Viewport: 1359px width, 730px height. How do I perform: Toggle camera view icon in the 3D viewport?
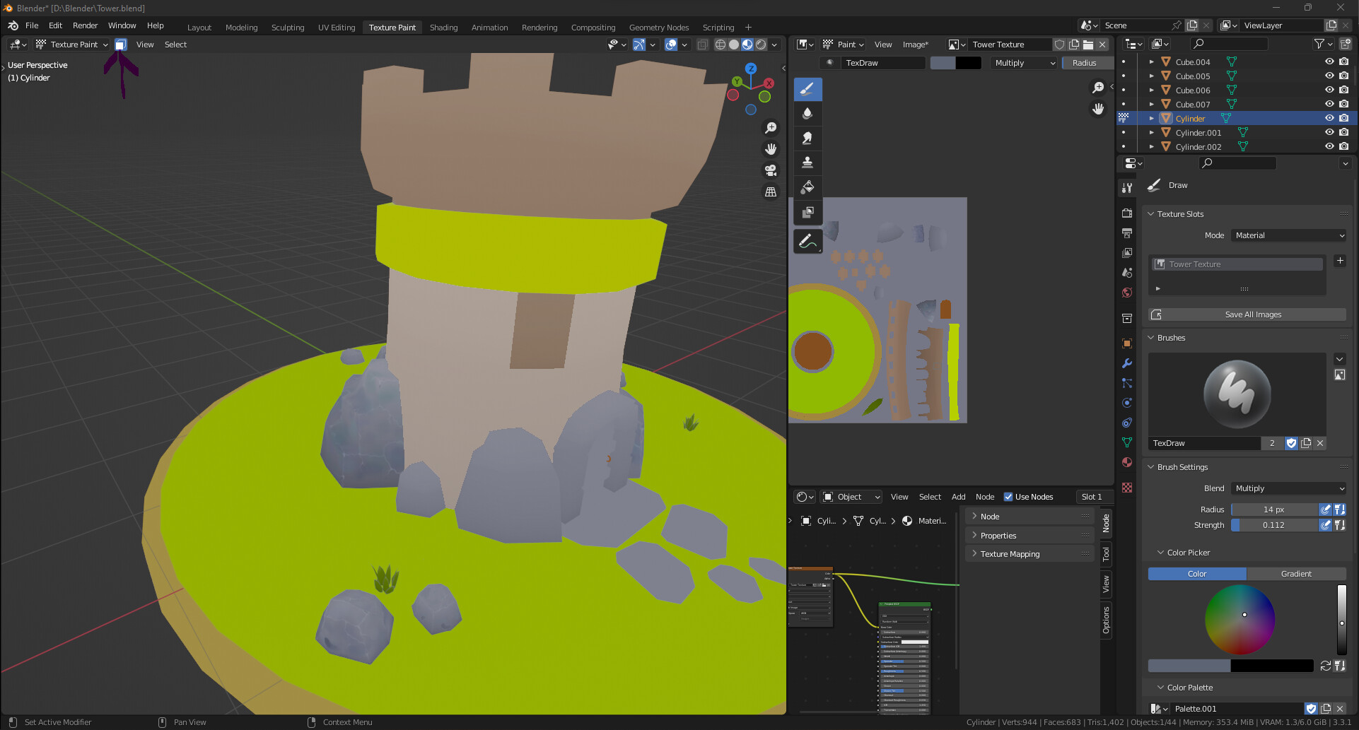(771, 170)
